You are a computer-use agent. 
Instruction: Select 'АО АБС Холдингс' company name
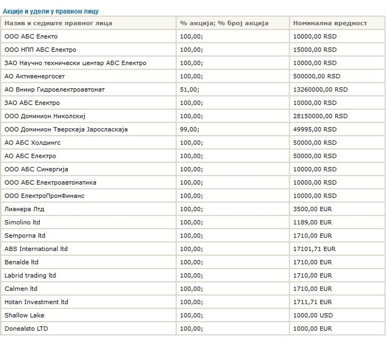[32, 142]
